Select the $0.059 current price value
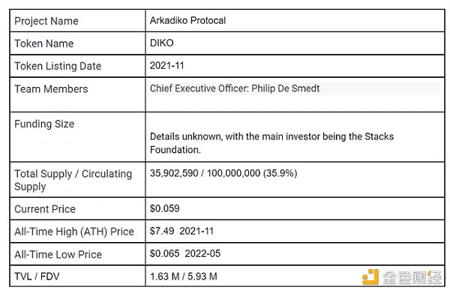The height and width of the screenshot is (293, 450). [x=164, y=208]
